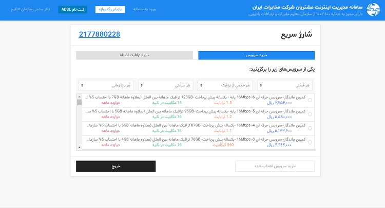Click the service list scrollbar thumb

pos(79,102)
